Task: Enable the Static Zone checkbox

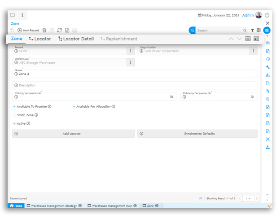Action: point(14,115)
